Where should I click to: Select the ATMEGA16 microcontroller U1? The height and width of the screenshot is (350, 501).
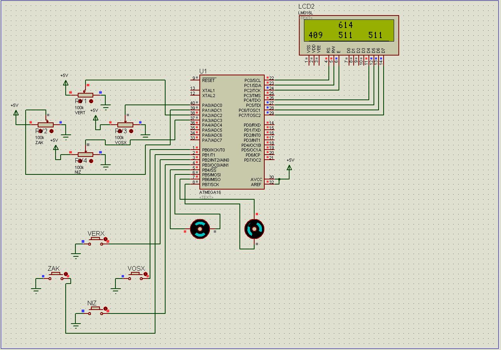[x=232, y=132]
